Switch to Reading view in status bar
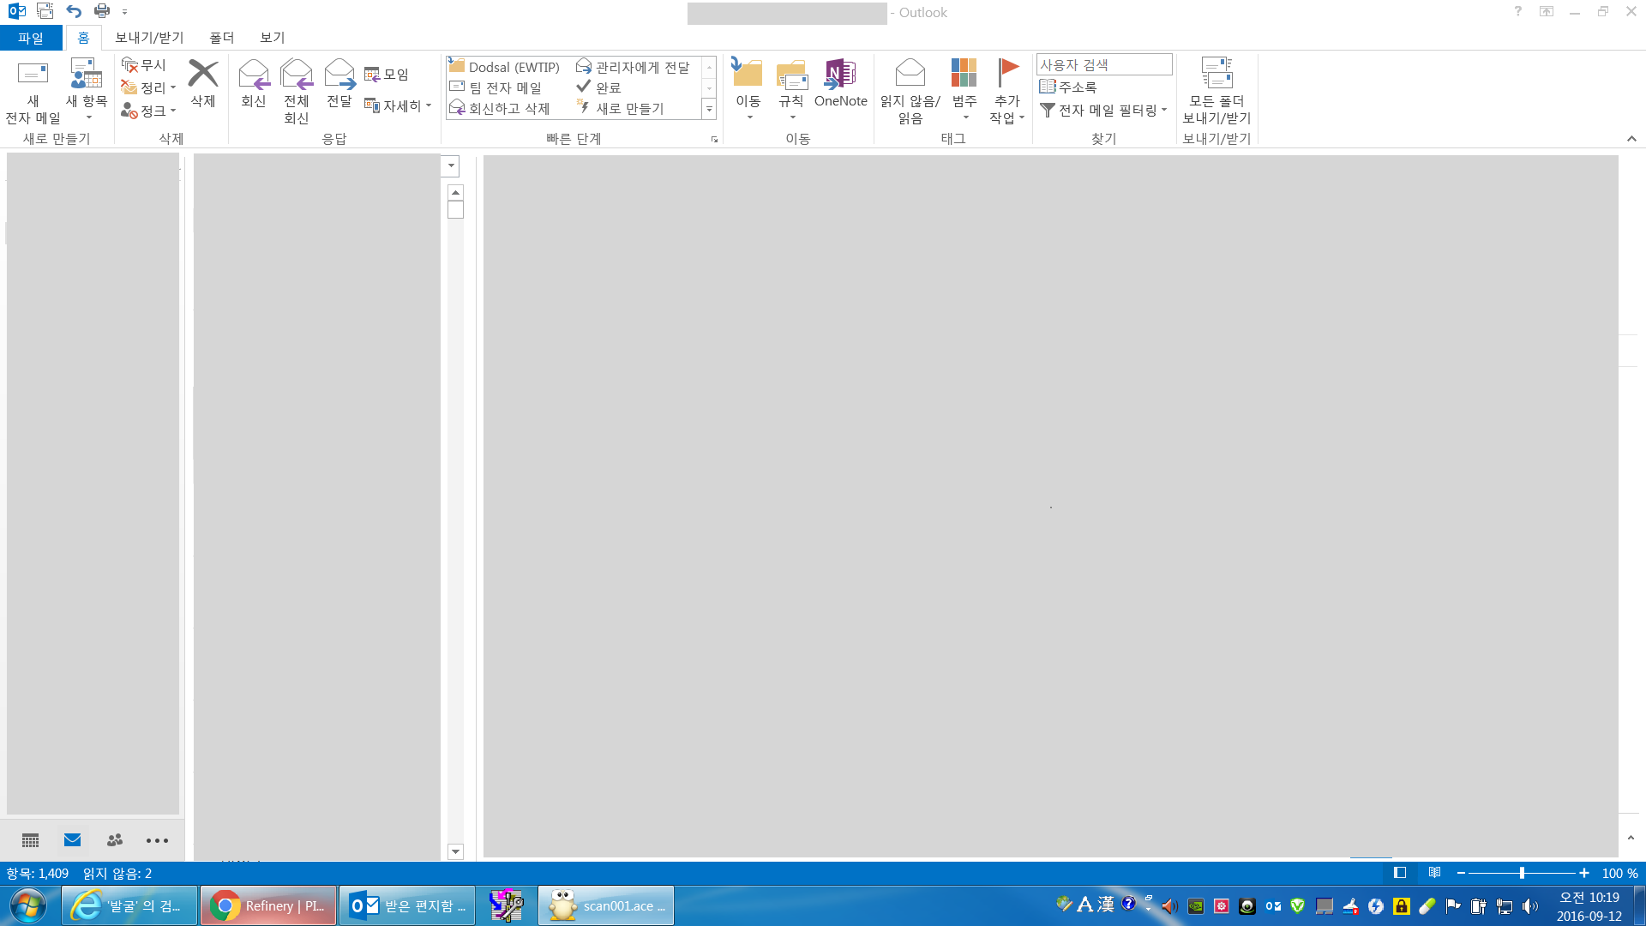1646x926 pixels. [1434, 873]
